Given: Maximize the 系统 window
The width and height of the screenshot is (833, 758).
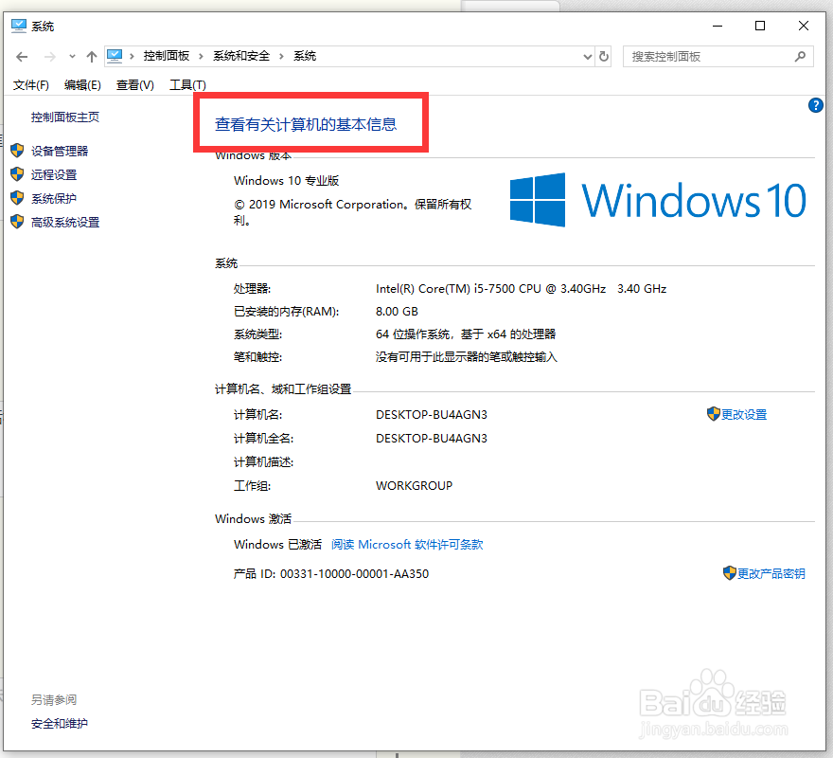Looking at the screenshot, I should [x=760, y=27].
